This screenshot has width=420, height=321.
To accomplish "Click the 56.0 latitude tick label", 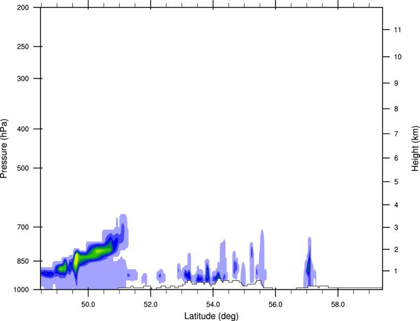I will coord(275,305).
